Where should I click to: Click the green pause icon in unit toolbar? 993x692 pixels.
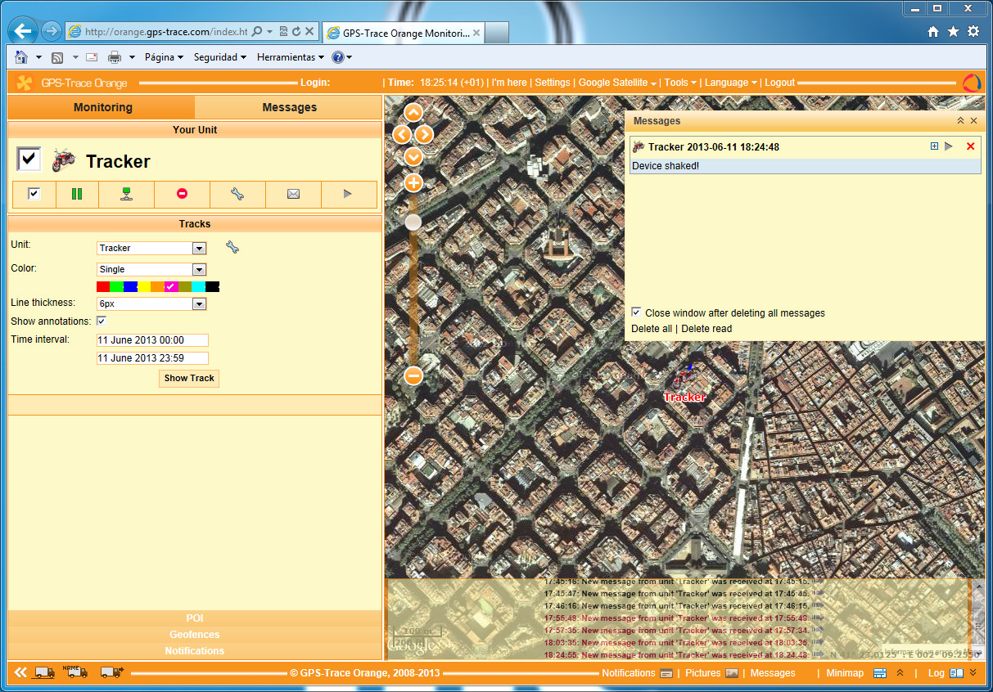coord(77,194)
